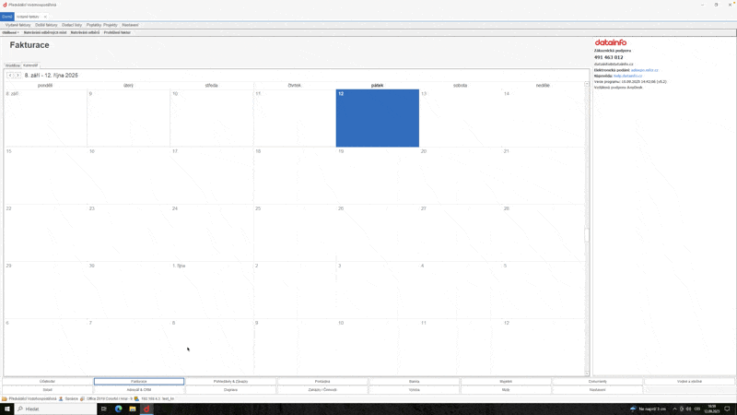Click the datainfo logo

(611, 43)
